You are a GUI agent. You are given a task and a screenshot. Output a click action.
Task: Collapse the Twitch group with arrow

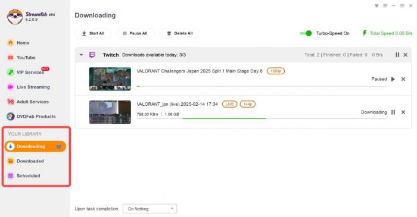point(81,55)
